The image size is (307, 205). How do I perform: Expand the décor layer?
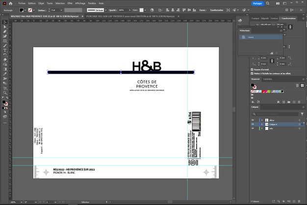pyautogui.click(x=262, y=120)
